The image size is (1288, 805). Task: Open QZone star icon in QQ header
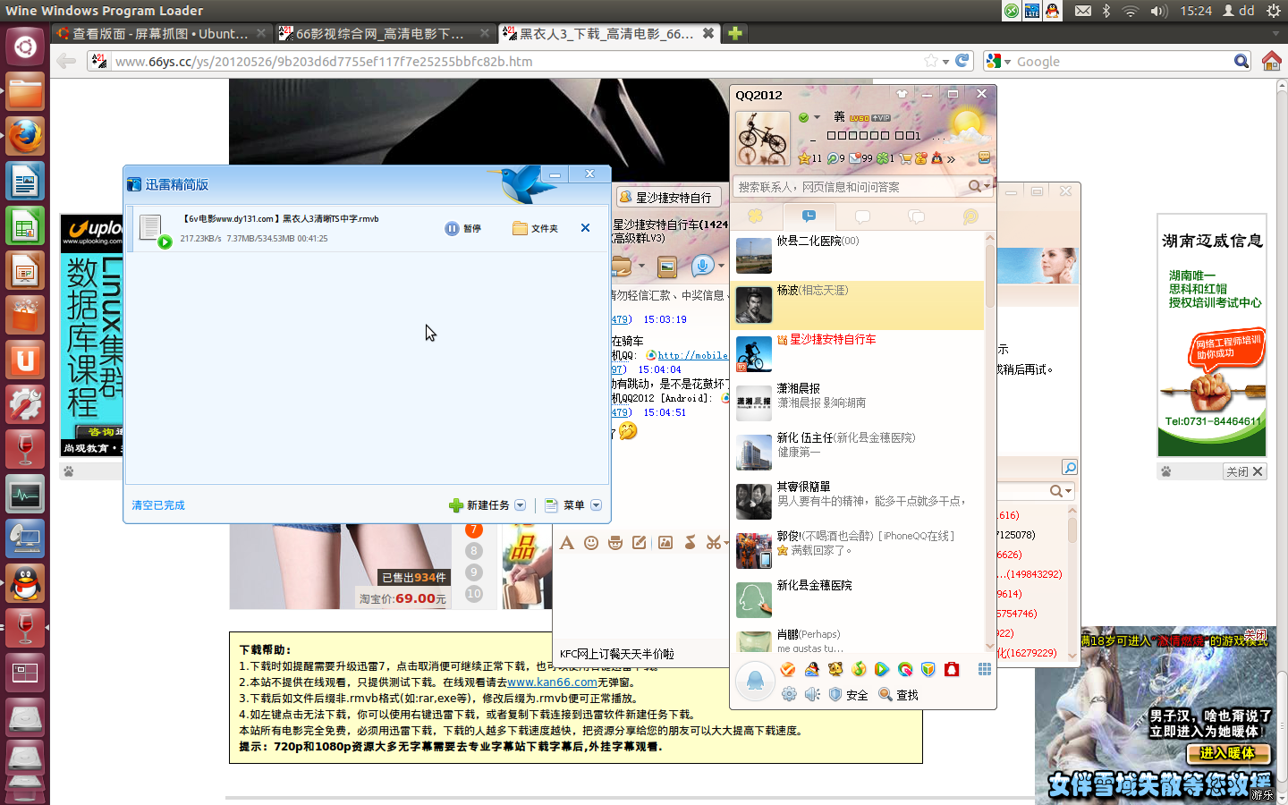804,158
